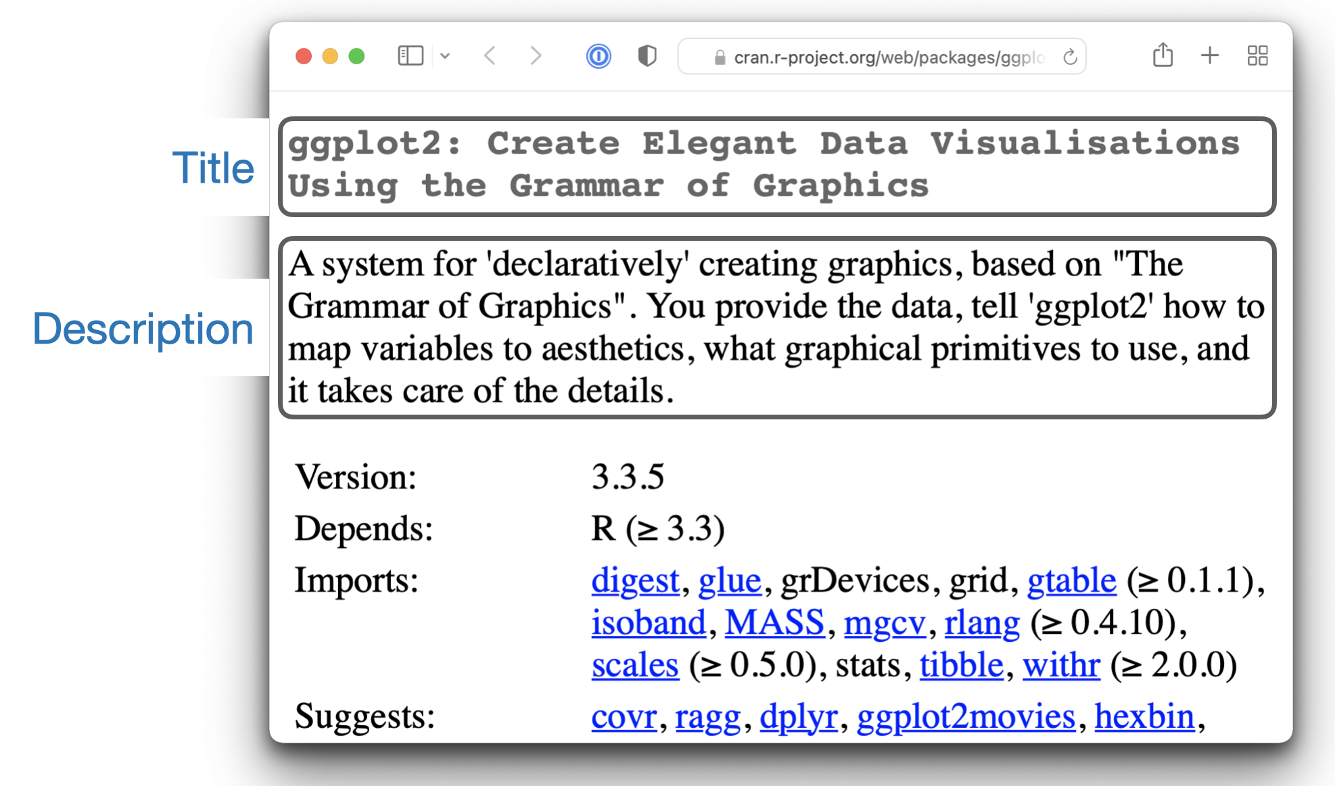This screenshot has height=786, width=1335.
Task: Open the 1Password extension icon
Action: [599, 55]
